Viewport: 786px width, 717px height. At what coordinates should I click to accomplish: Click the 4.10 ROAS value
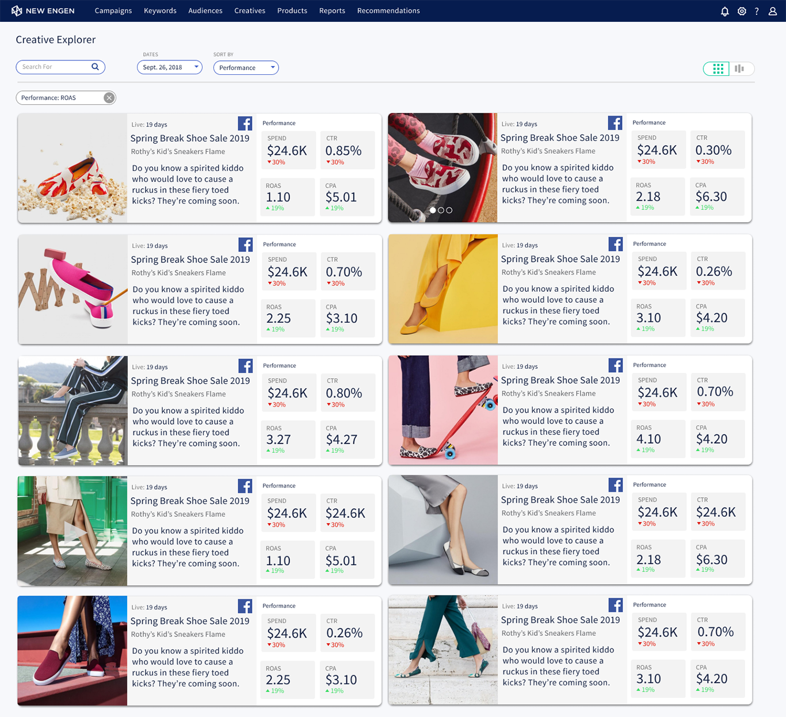[x=648, y=439]
